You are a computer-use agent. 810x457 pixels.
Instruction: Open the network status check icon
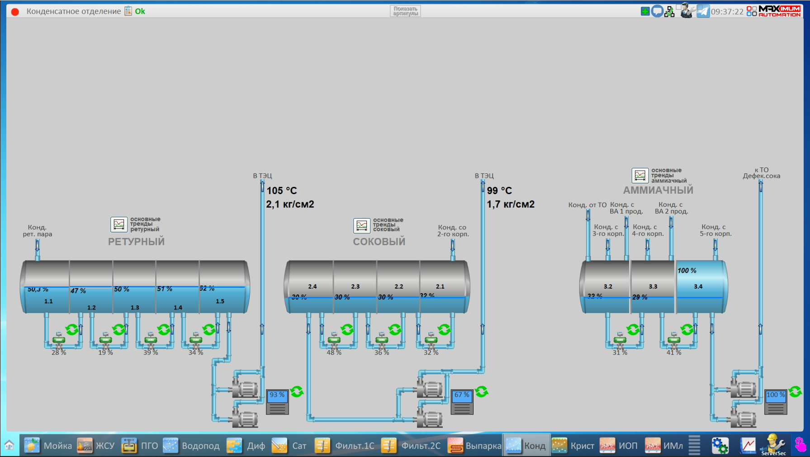[669, 12]
